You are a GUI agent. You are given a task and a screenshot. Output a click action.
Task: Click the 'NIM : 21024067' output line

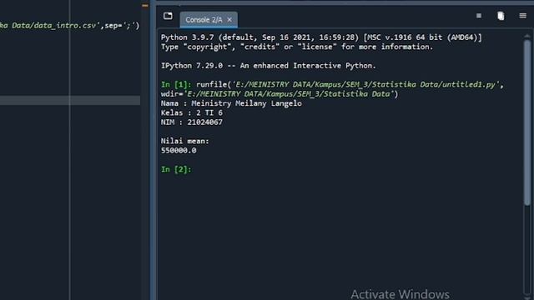(x=192, y=122)
